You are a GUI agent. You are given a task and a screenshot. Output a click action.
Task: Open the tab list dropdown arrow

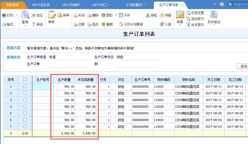215,5
